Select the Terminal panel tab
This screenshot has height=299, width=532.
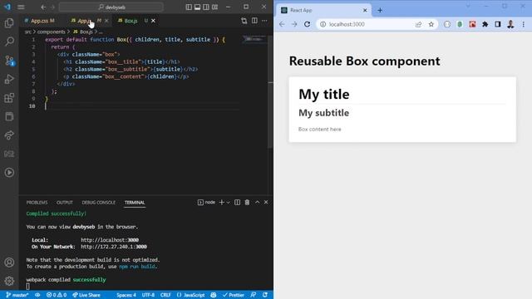[x=135, y=203]
